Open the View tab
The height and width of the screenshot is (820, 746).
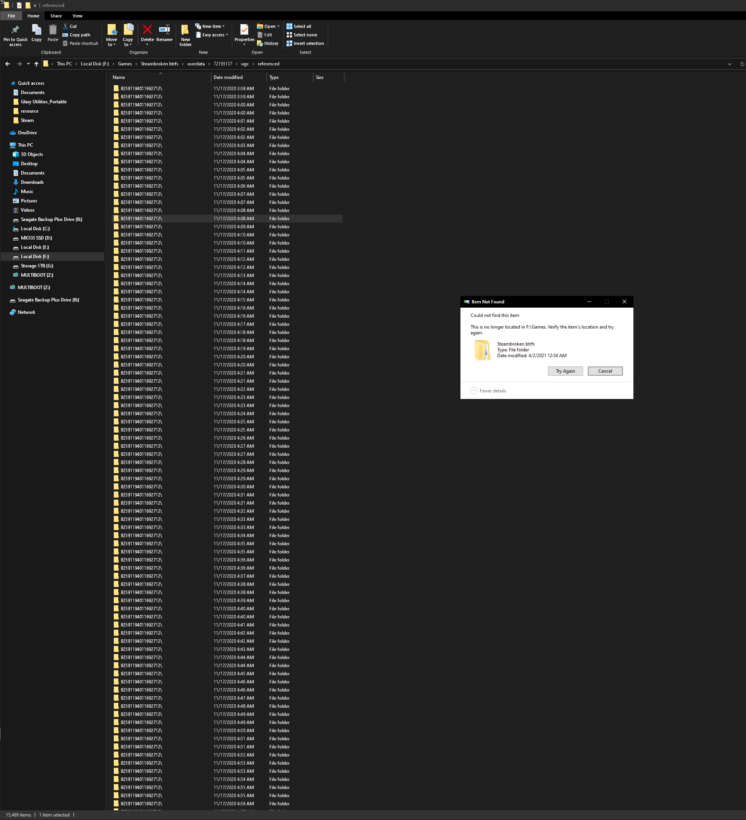[x=77, y=15]
